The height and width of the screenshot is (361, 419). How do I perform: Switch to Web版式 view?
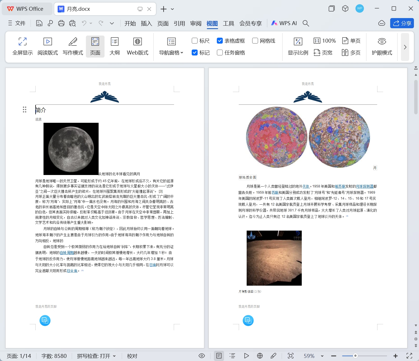click(138, 47)
